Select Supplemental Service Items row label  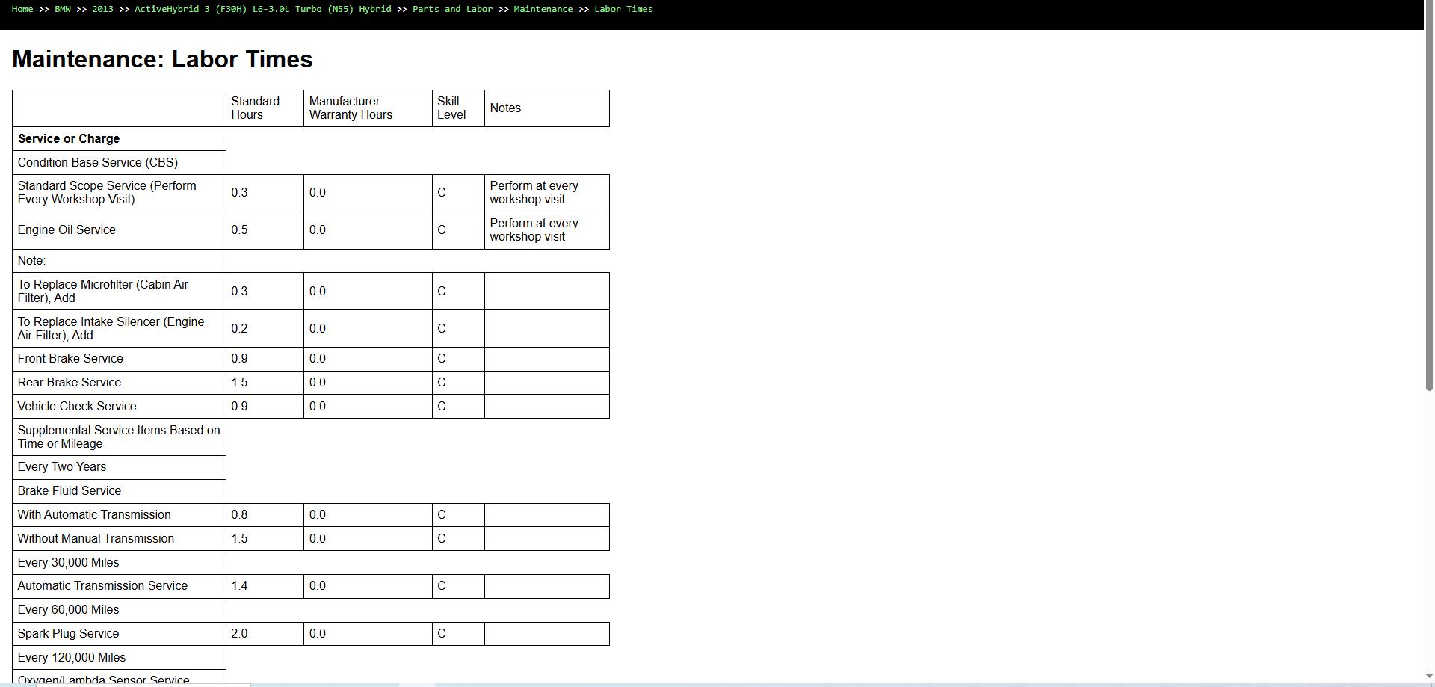[x=119, y=437]
